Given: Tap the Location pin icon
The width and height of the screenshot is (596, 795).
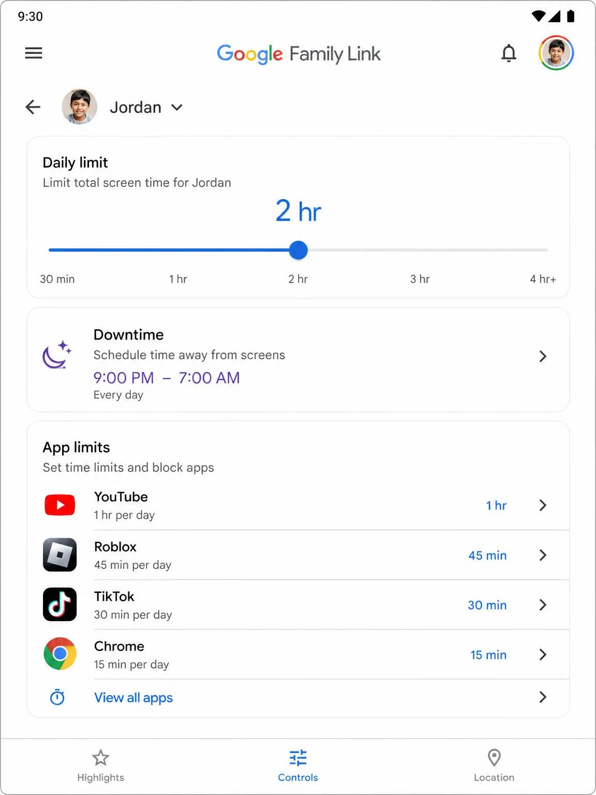Looking at the screenshot, I should (x=495, y=758).
